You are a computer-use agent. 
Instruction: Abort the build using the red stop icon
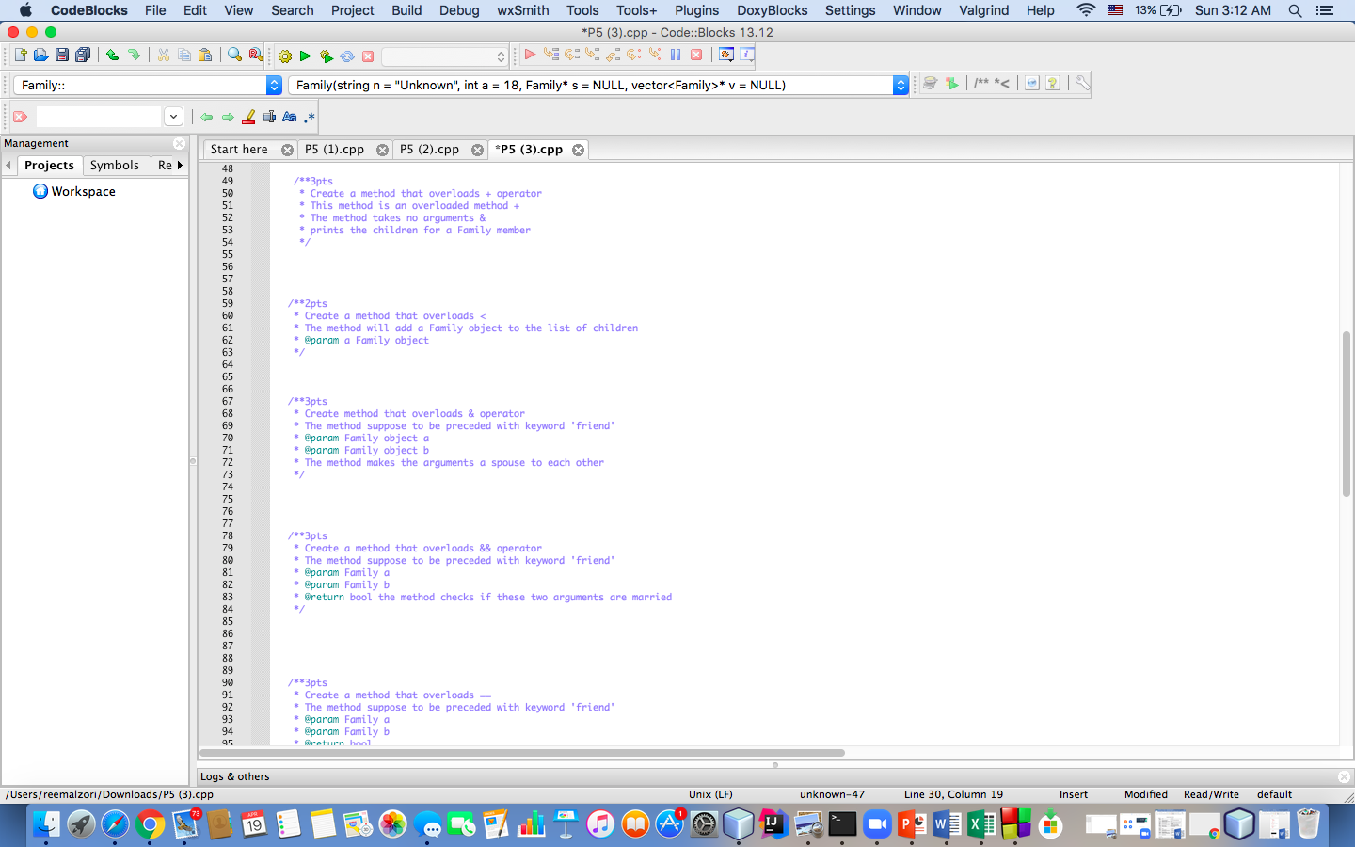tap(367, 56)
